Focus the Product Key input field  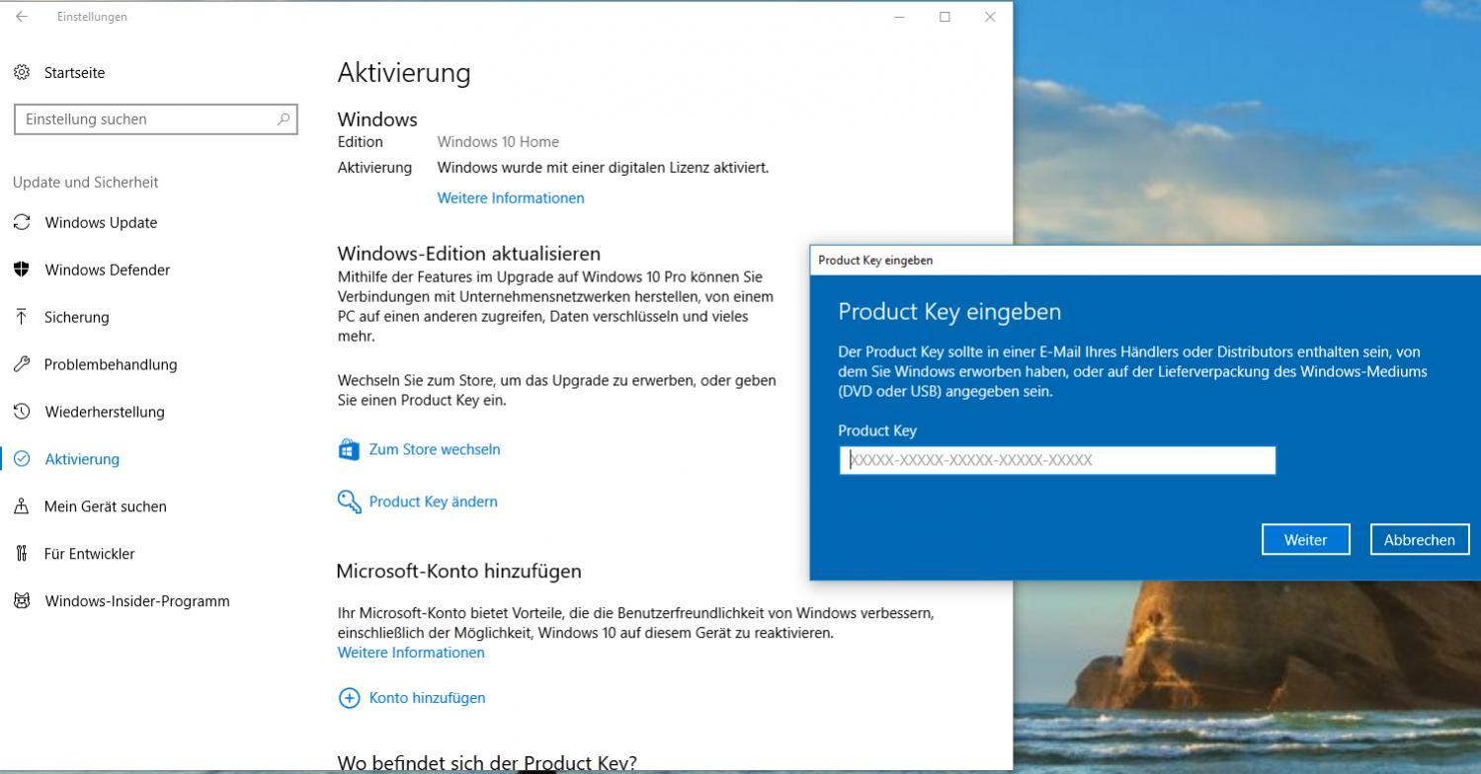pos(1057,460)
